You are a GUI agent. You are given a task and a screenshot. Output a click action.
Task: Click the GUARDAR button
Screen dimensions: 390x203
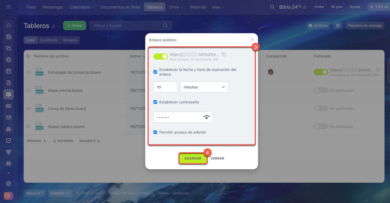click(193, 158)
